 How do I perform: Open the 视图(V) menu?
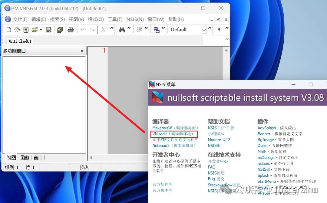pyautogui.click(x=76, y=19)
